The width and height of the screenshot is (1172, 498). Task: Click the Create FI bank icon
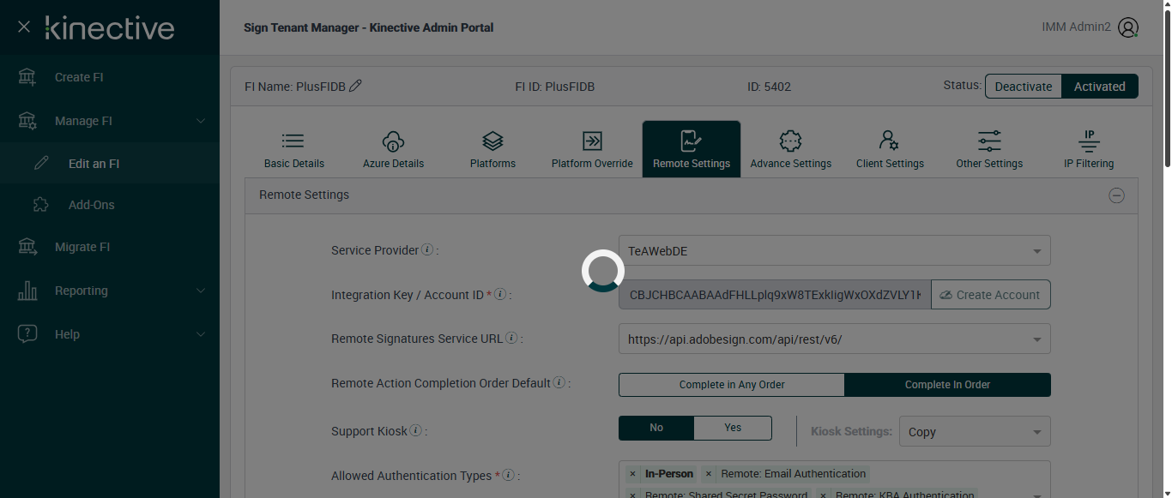[27, 77]
